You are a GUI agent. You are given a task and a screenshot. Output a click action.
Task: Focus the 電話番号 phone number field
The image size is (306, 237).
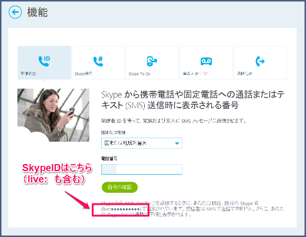[x=142, y=169]
